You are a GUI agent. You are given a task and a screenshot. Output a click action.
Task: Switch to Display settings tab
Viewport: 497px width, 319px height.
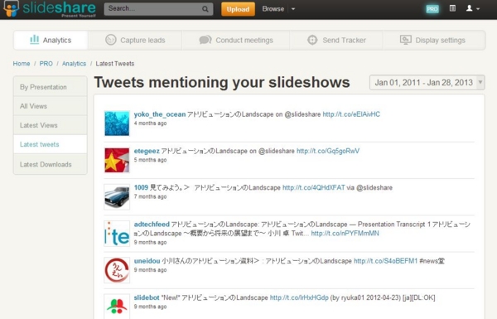(433, 41)
